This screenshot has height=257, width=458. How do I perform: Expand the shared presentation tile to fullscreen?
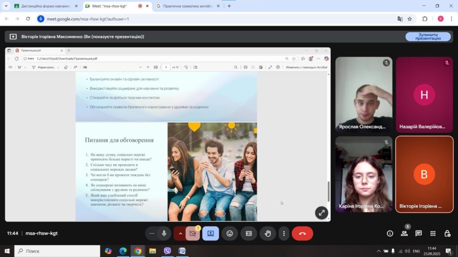pyautogui.click(x=321, y=213)
